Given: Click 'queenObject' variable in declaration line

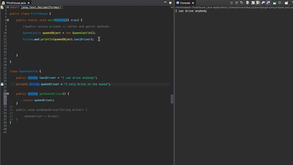Looking at the screenshot, I should tap(52, 33).
